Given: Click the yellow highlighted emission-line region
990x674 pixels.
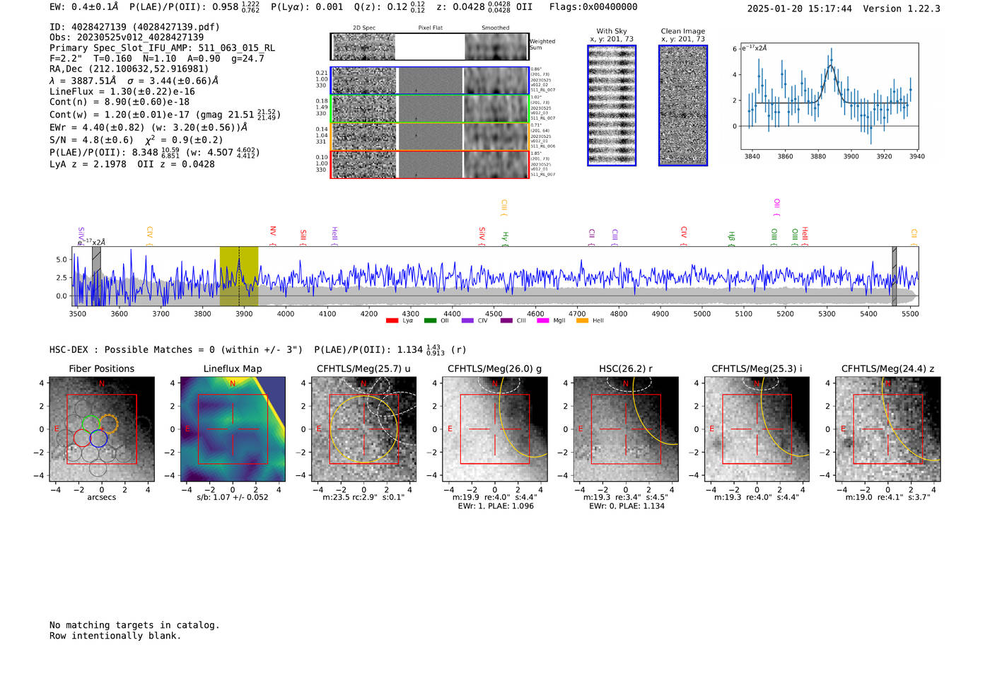Looking at the screenshot, I should click(x=239, y=276).
